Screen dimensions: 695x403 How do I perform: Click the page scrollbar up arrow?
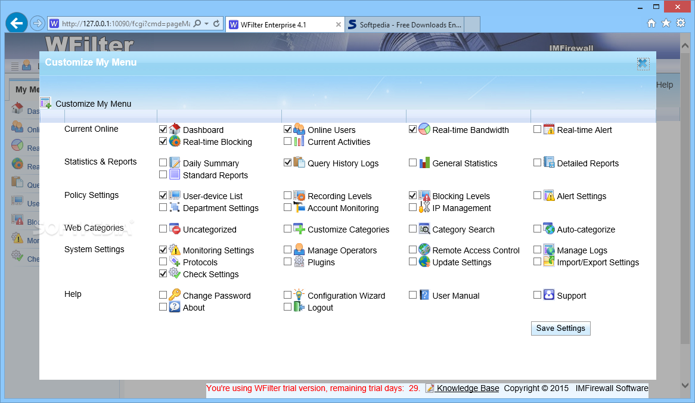click(685, 46)
